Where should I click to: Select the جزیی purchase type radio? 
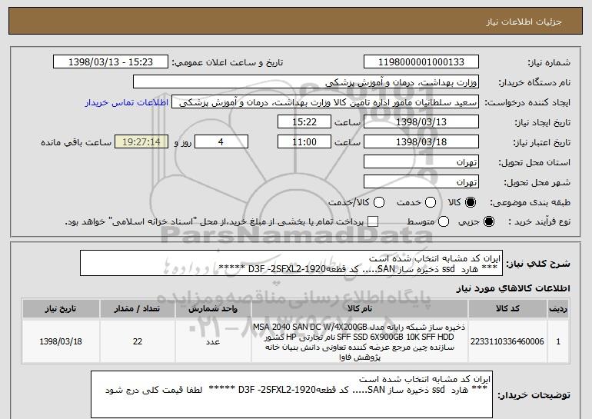(x=488, y=221)
